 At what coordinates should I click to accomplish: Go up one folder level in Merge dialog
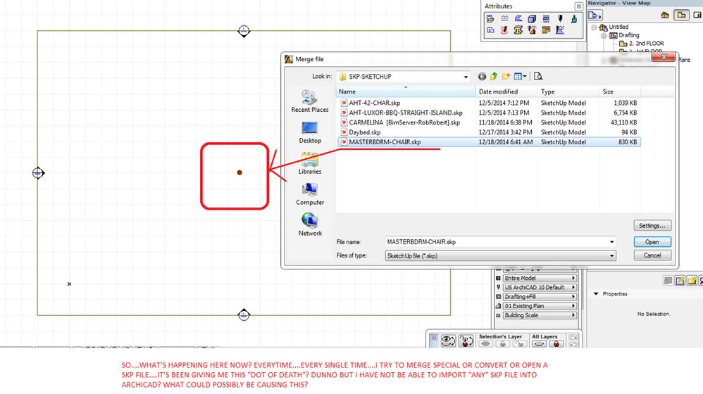coord(494,77)
